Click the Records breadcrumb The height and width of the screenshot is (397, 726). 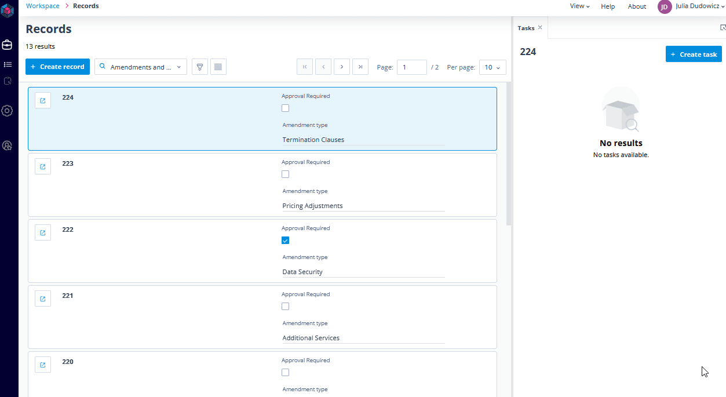point(86,6)
